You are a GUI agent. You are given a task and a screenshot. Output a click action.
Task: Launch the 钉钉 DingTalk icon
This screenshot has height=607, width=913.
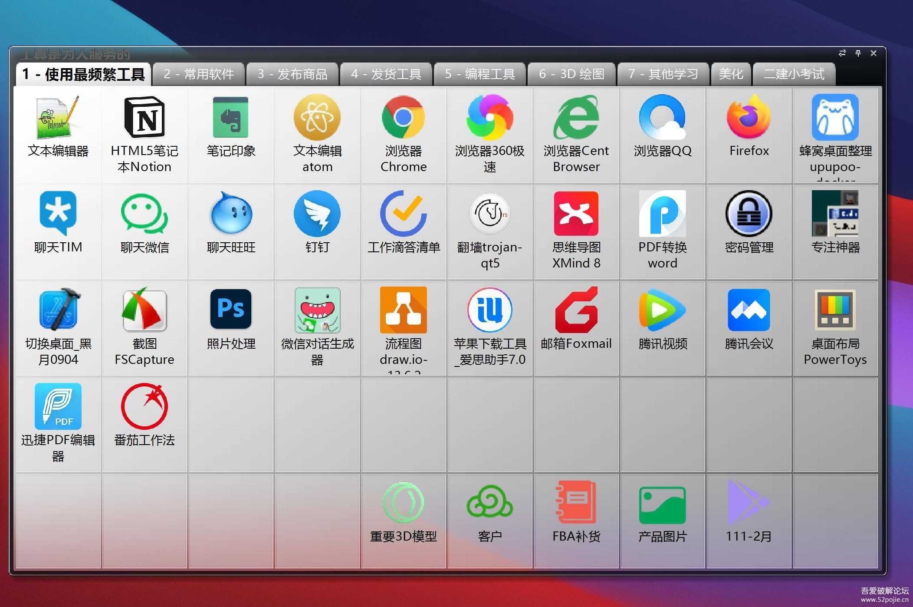[317, 214]
